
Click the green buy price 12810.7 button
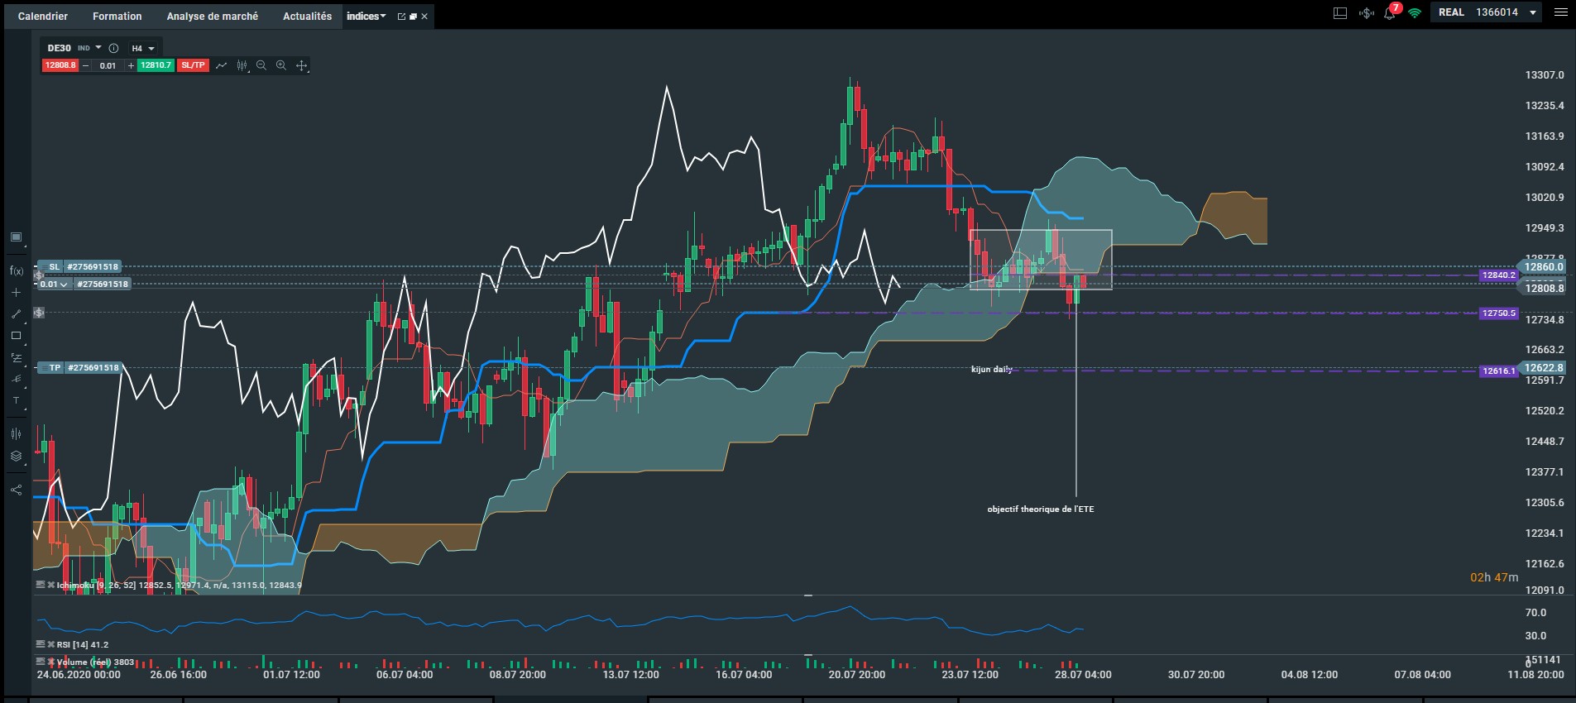(156, 65)
